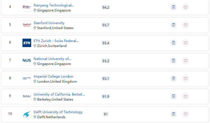Favorite UC Berkeley with heart icon
Viewport: 210px width, 123px height.
tap(185, 96)
